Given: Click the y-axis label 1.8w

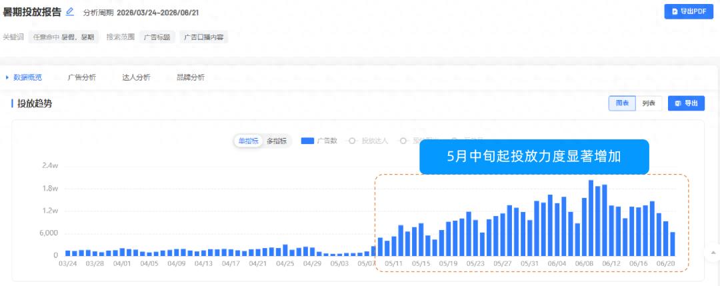Looking at the screenshot, I should pos(50,188).
